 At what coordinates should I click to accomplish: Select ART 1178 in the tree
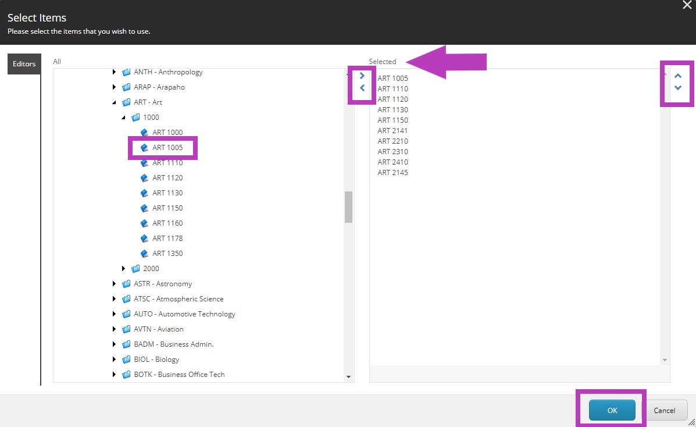coord(167,238)
